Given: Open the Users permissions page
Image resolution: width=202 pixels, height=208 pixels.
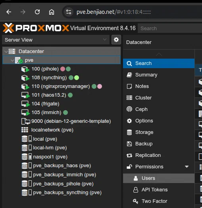Looking at the screenshot, I should (159, 178).
